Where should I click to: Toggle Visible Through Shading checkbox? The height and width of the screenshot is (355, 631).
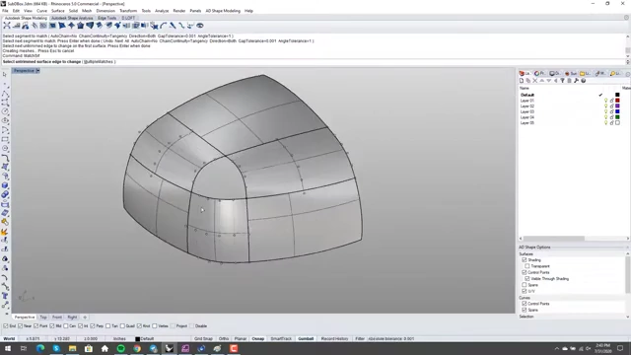527,278
